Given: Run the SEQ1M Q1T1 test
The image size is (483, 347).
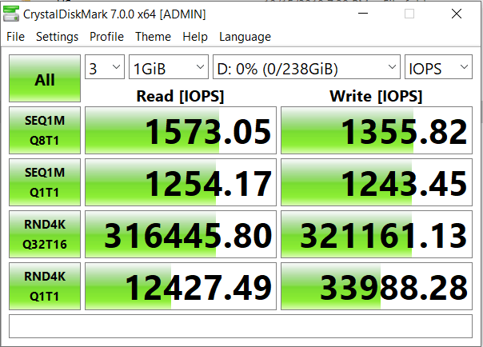Looking at the screenshot, I should [45, 182].
